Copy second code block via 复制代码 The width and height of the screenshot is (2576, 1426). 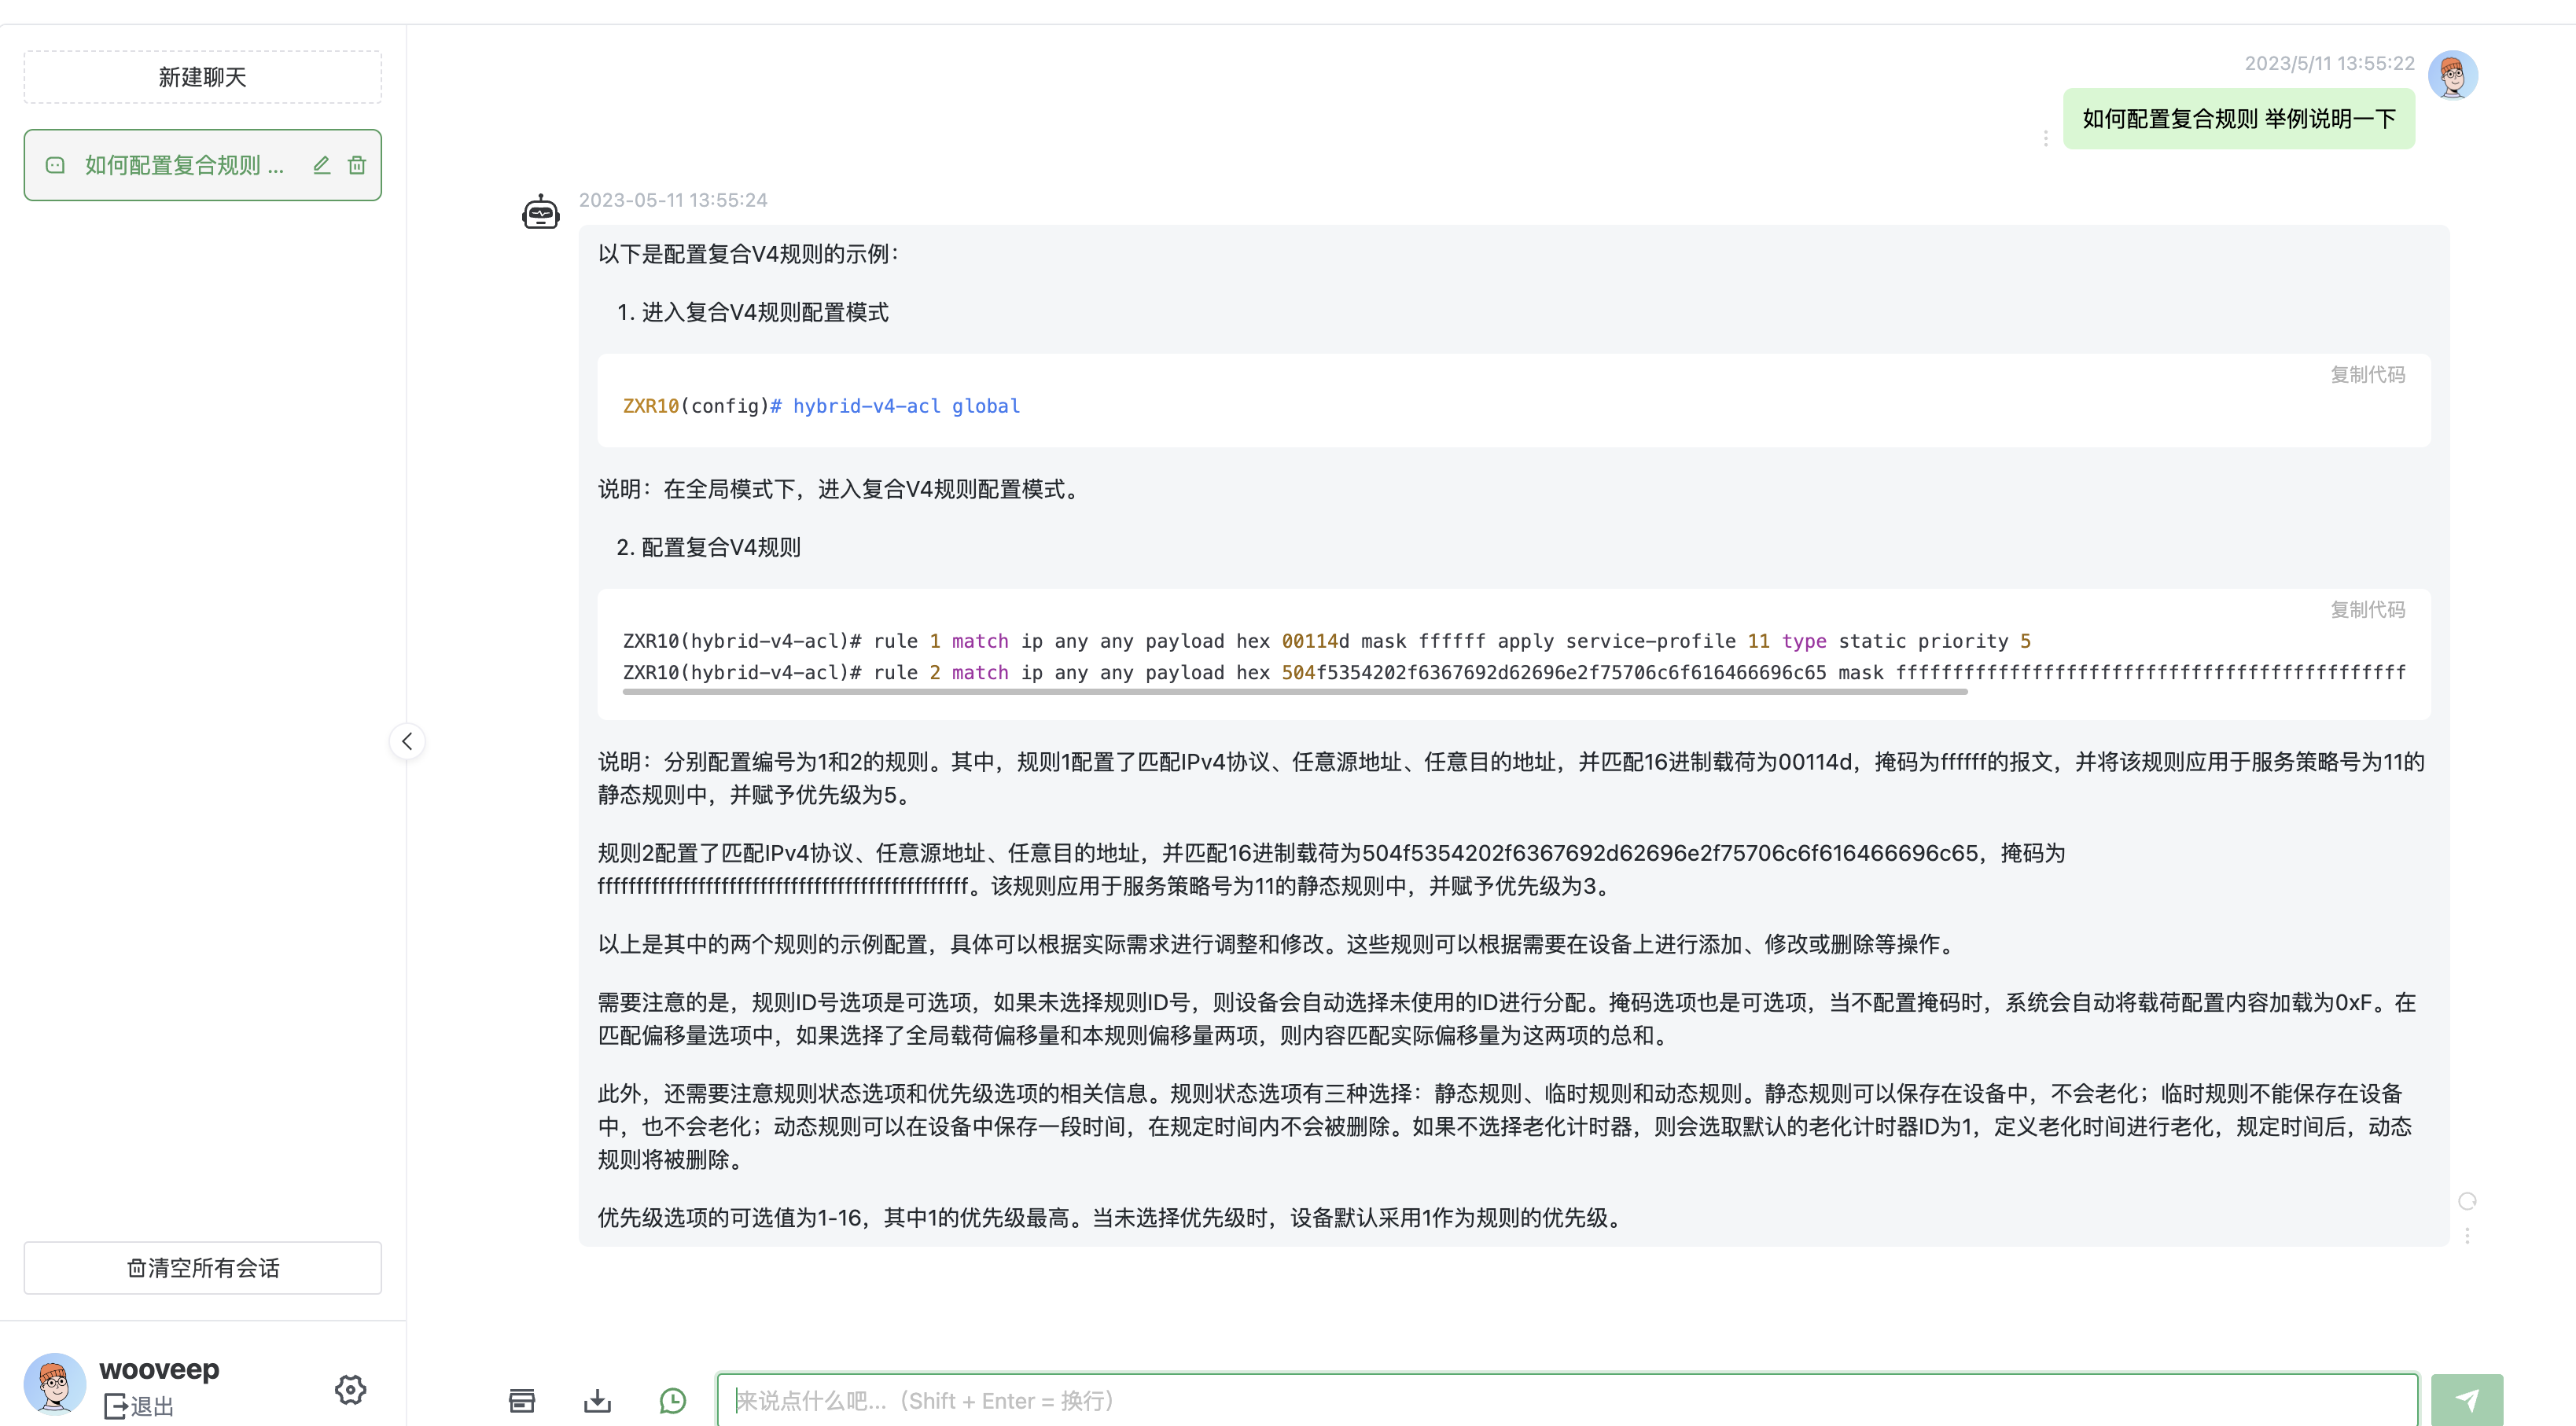coord(2367,610)
